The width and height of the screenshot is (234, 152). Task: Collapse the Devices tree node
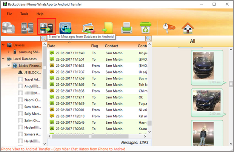click(3, 45)
